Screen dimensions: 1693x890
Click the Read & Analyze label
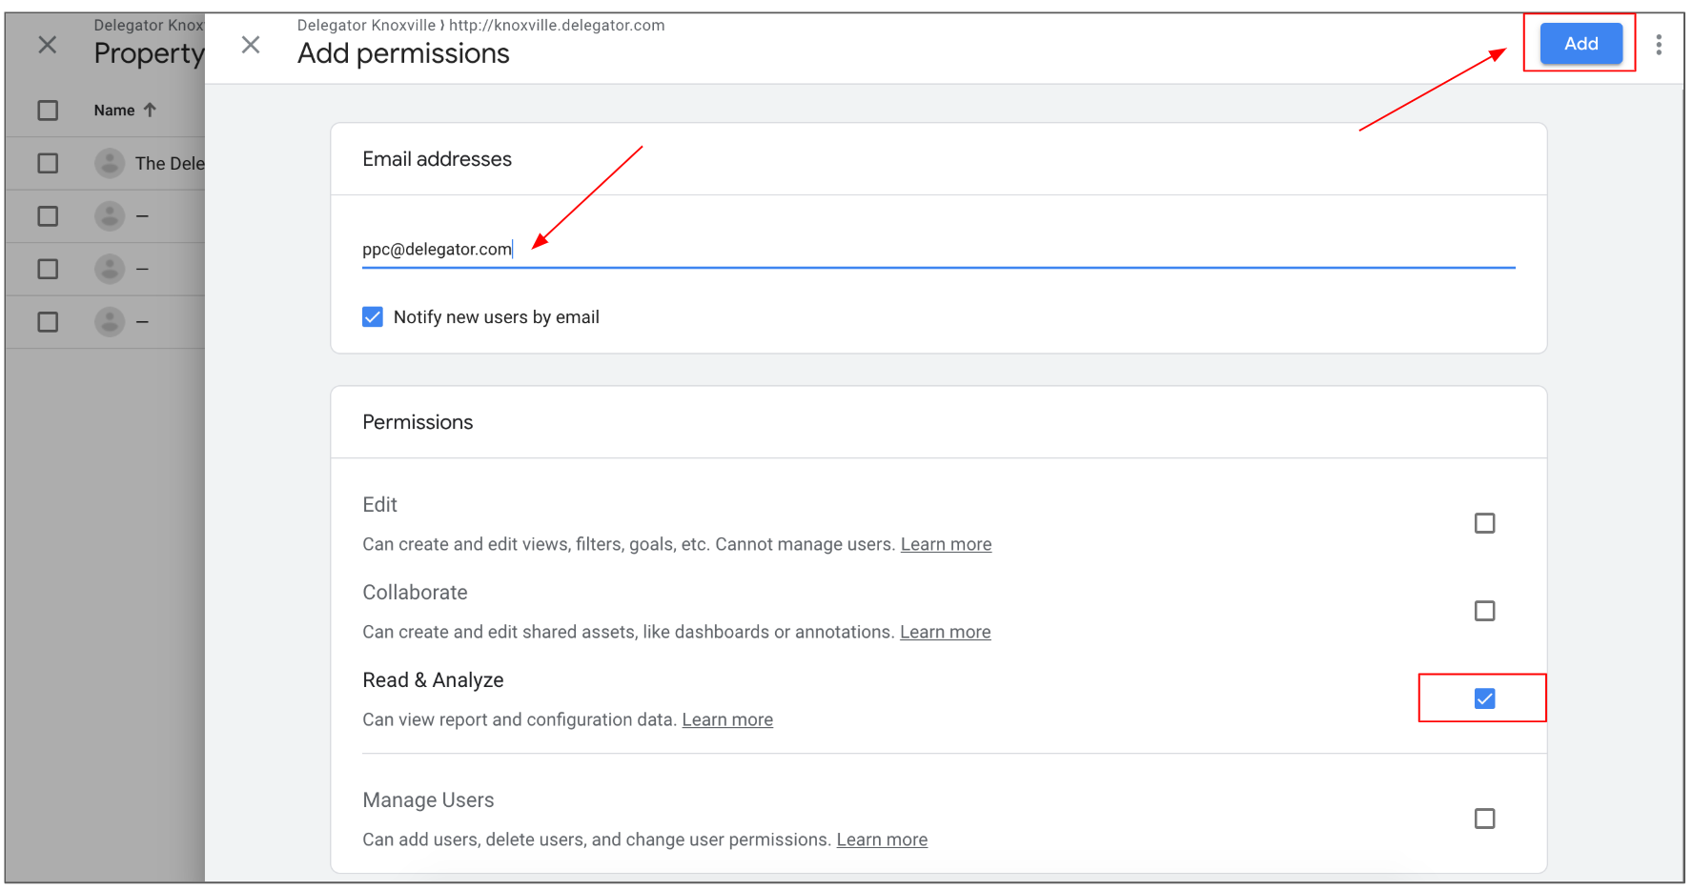point(433,680)
